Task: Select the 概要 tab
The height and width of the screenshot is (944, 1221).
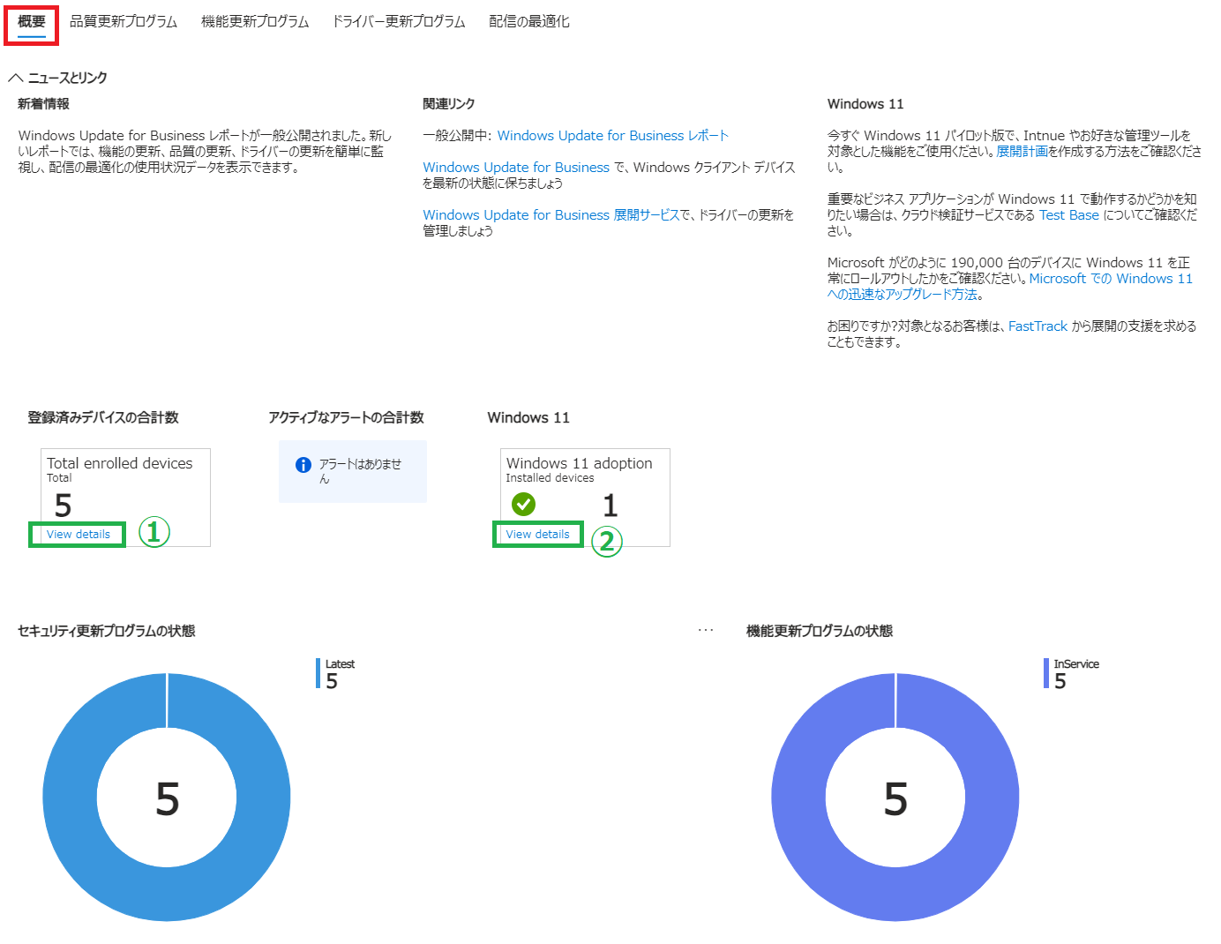Action: point(32,22)
